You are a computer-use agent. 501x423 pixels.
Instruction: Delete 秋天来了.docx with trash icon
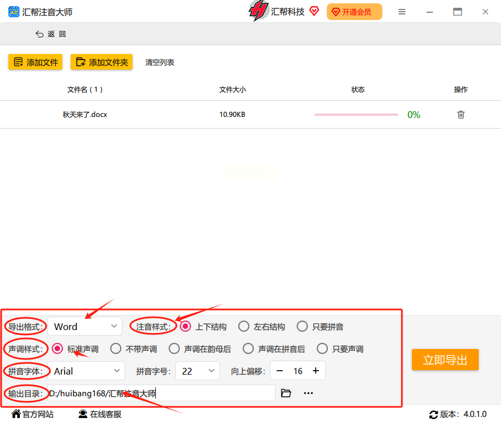461,114
